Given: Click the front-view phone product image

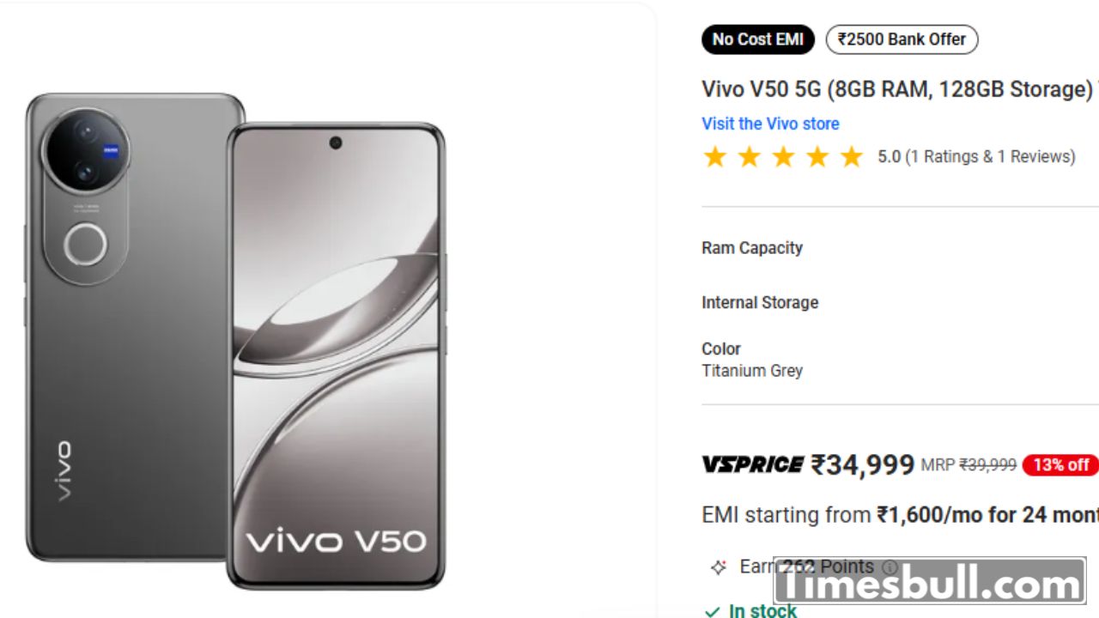Looking at the screenshot, I should 336,356.
